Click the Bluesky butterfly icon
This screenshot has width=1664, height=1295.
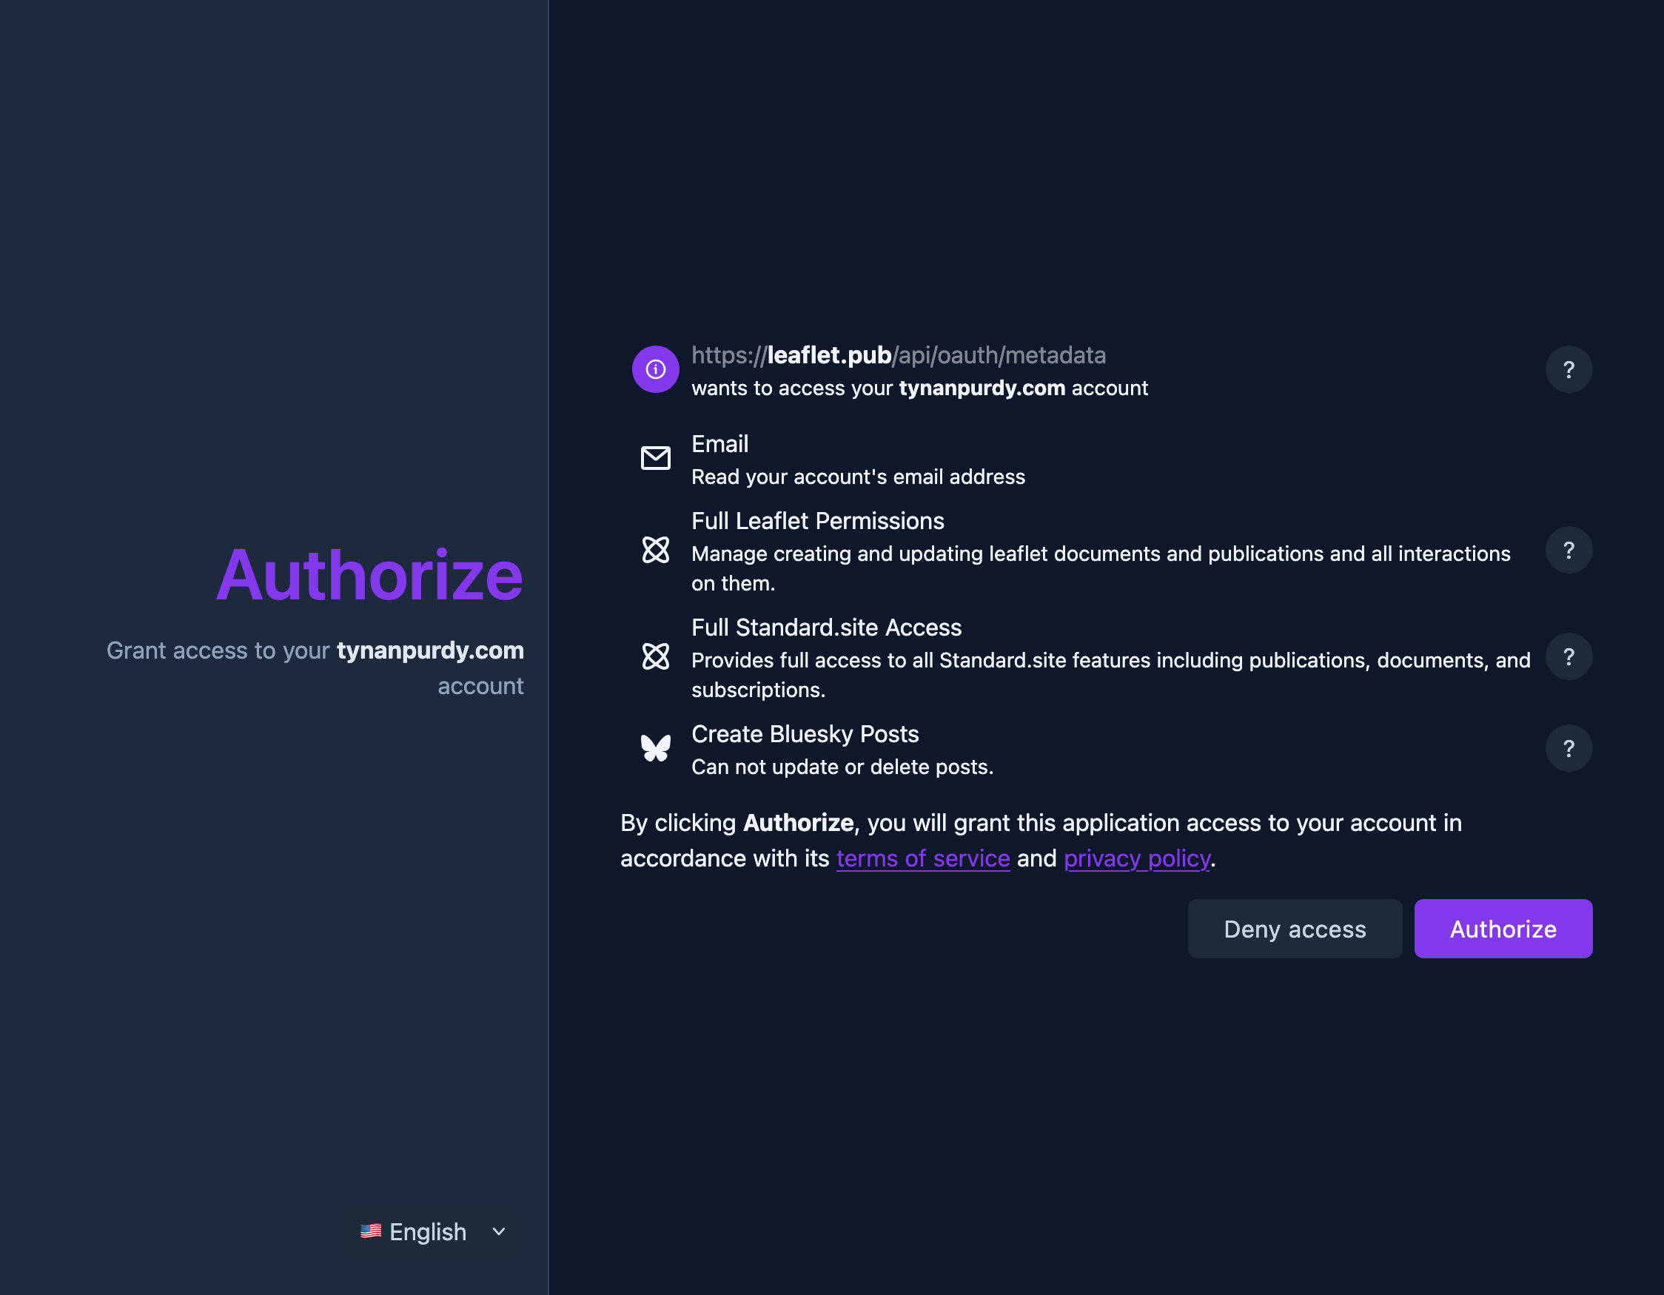(x=655, y=748)
